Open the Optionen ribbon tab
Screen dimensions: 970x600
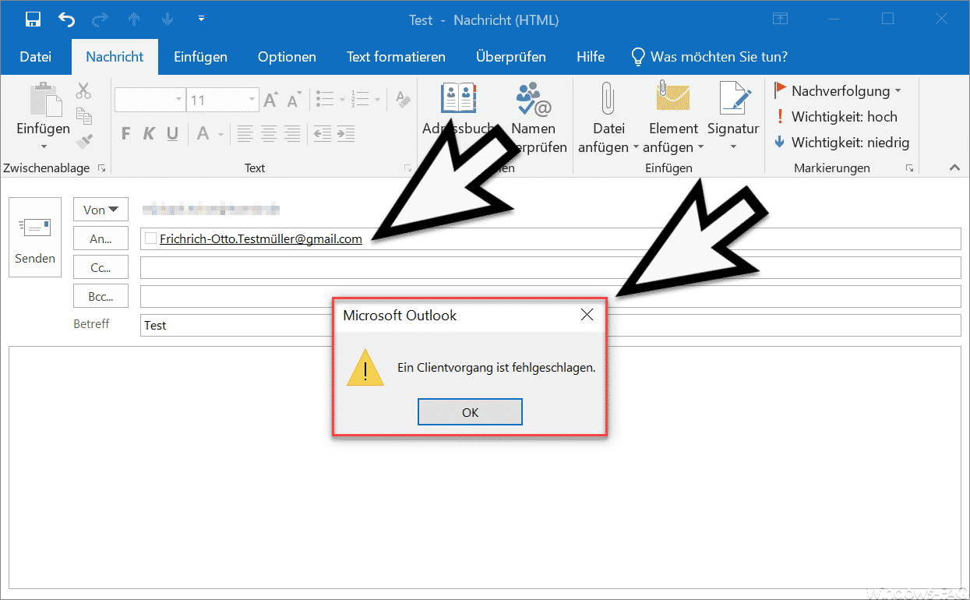coord(287,57)
